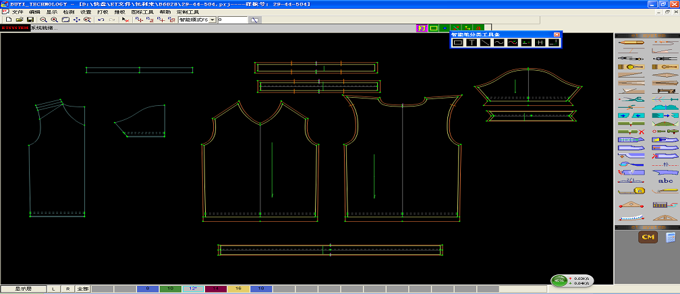Select the yellow tape measure tool

click(x=631, y=190)
